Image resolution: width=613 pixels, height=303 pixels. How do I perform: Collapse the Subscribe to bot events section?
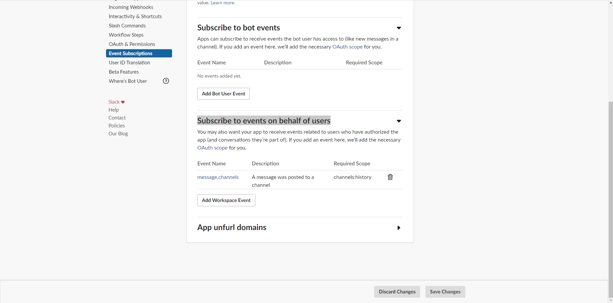pos(399,28)
